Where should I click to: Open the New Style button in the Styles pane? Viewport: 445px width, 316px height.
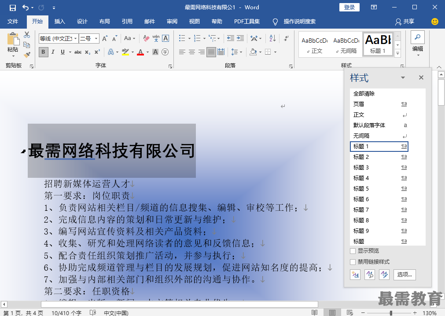coord(355,275)
